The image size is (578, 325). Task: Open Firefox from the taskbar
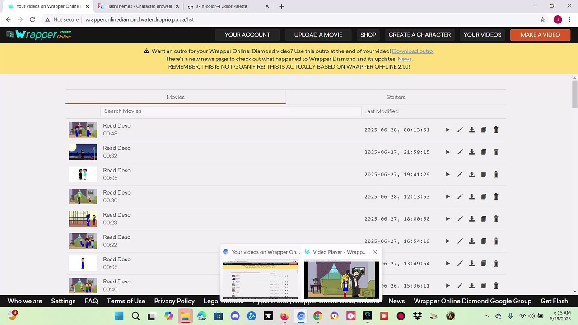pyautogui.click(x=284, y=316)
